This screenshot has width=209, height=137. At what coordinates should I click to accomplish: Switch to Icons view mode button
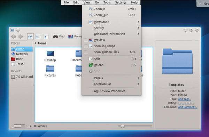(30, 37)
